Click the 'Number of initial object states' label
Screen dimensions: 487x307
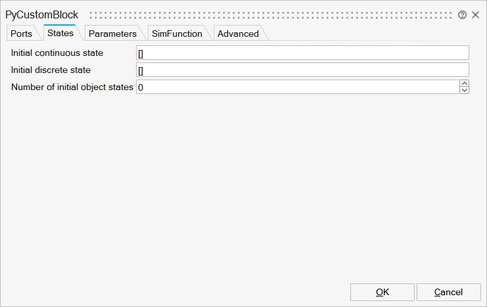[72, 87]
